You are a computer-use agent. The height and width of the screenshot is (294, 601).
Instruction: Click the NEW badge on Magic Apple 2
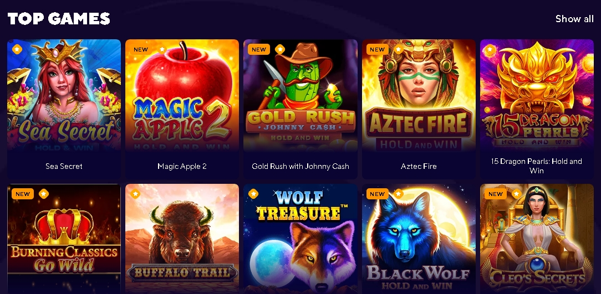pyautogui.click(x=141, y=49)
